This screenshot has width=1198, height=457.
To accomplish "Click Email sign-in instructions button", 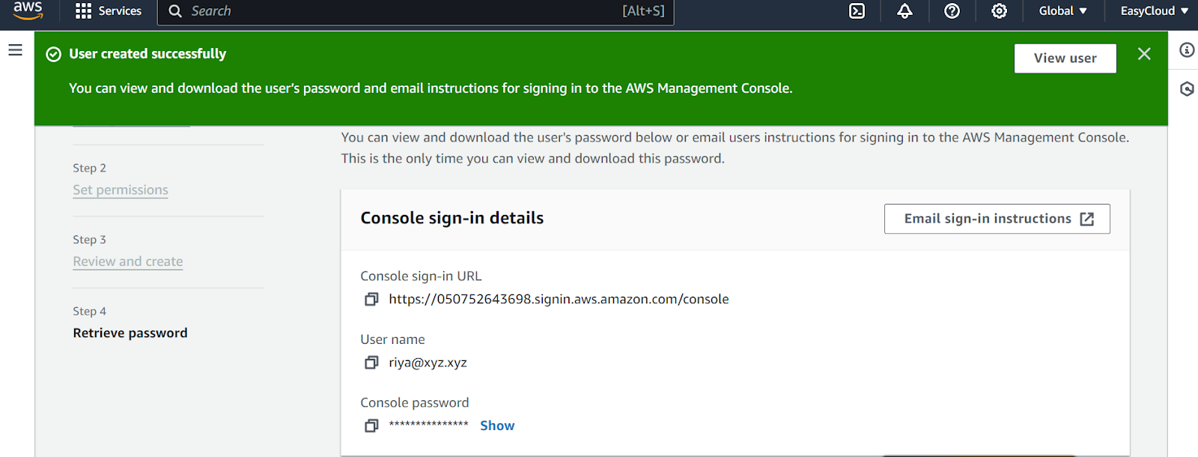I will click(x=997, y=219).
